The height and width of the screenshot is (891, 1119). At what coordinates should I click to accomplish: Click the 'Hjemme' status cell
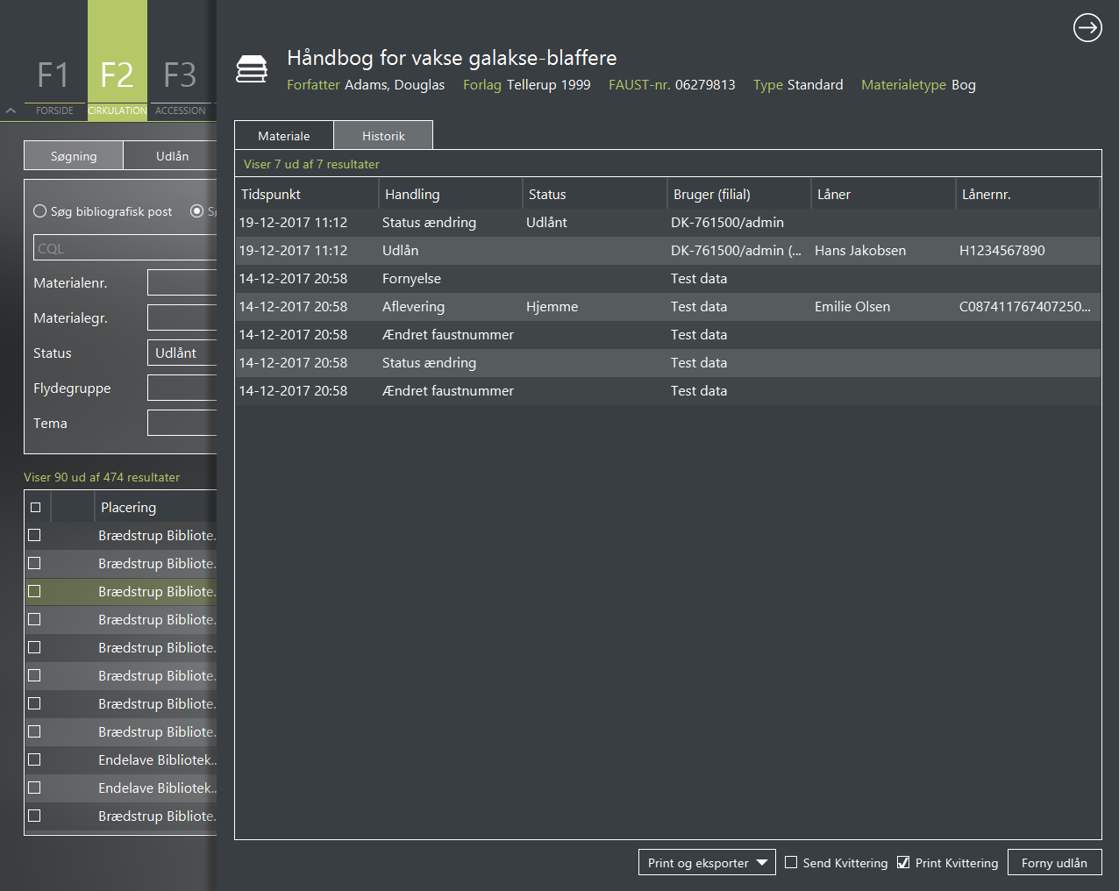552,306
